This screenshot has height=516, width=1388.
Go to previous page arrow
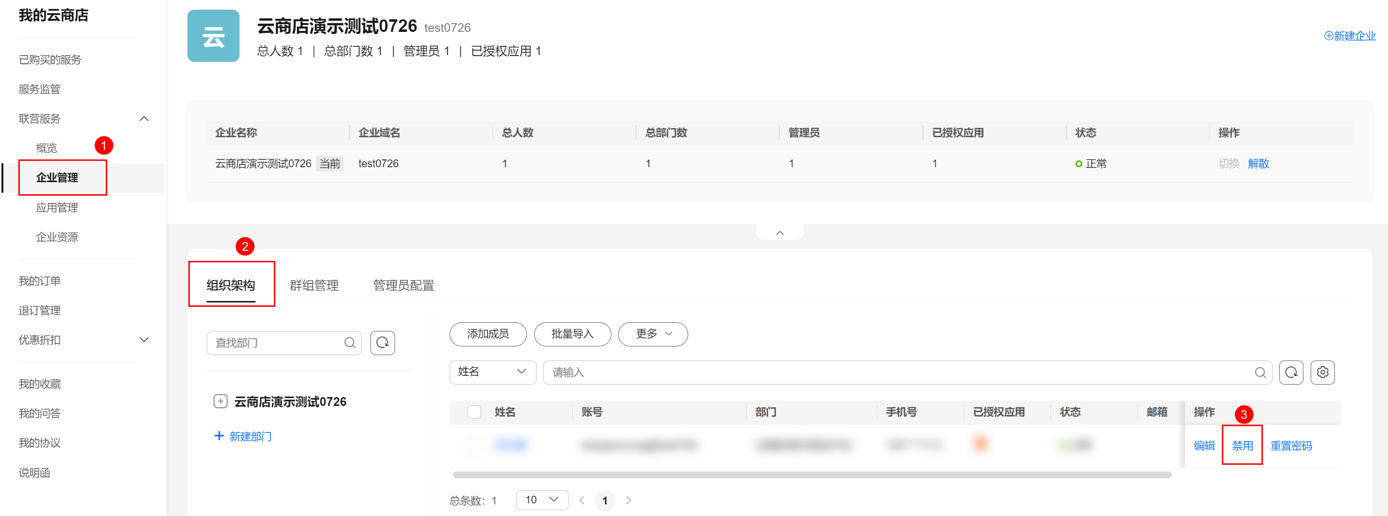[x=582, y=501]
